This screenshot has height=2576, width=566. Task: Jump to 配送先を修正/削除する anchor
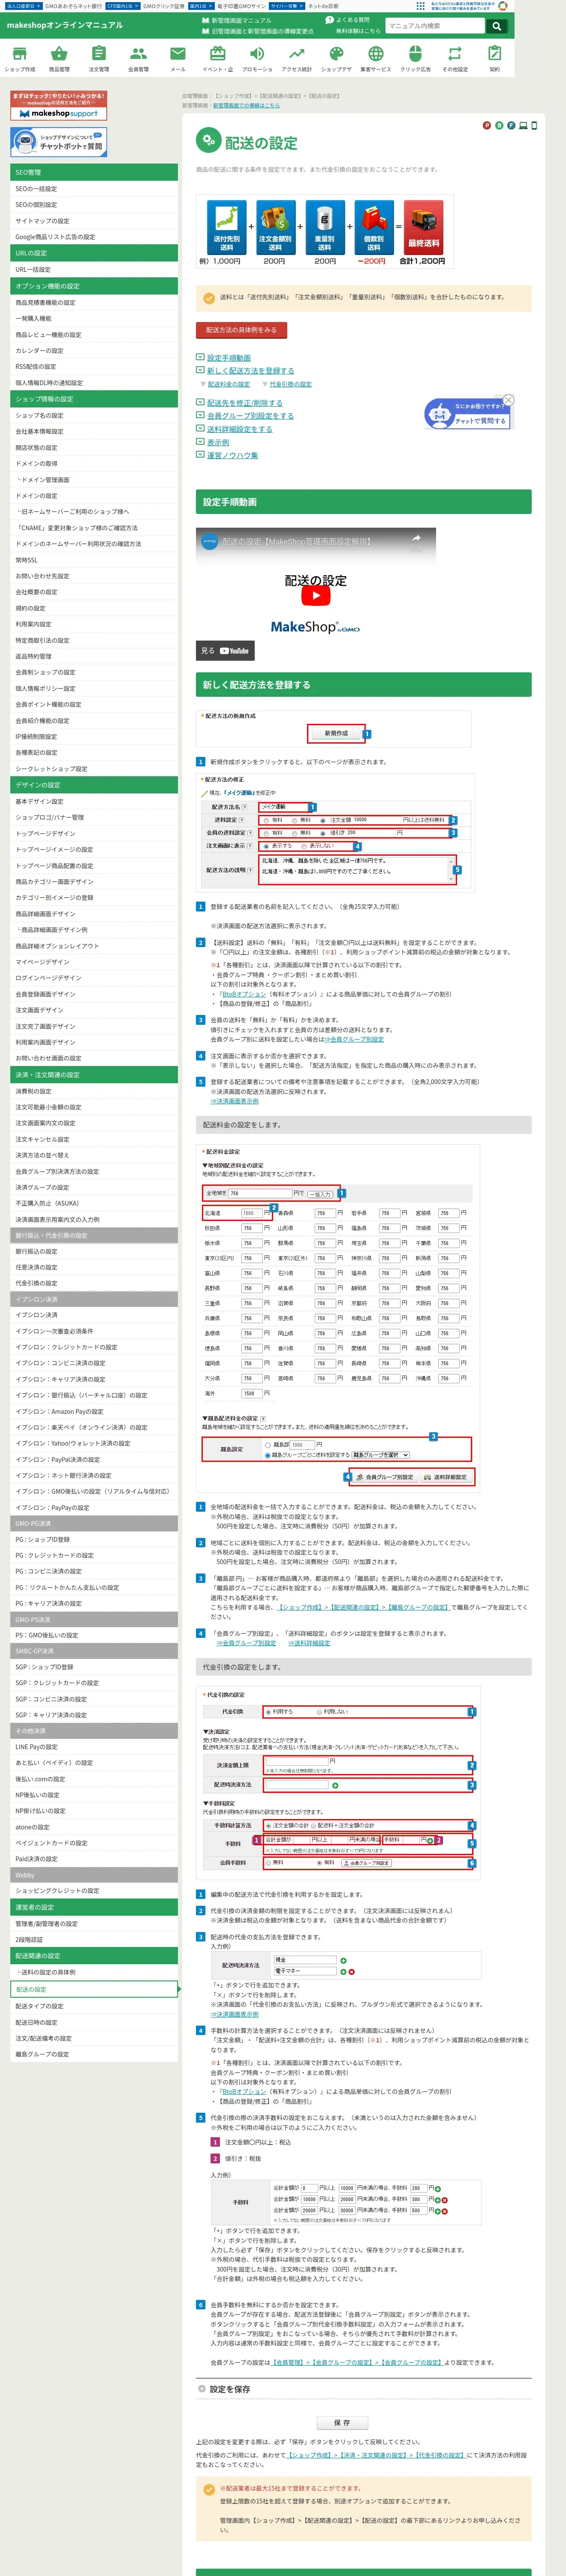tap(244, 403)
